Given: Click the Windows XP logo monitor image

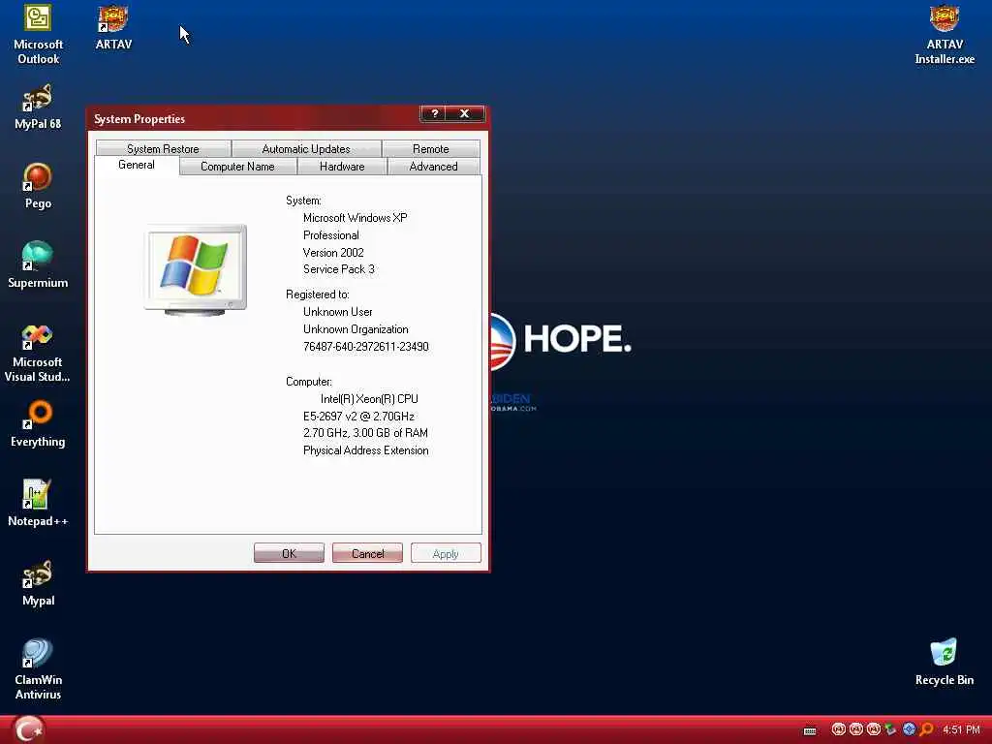Looking at the screenshot, I should click(x=196, y=270).
